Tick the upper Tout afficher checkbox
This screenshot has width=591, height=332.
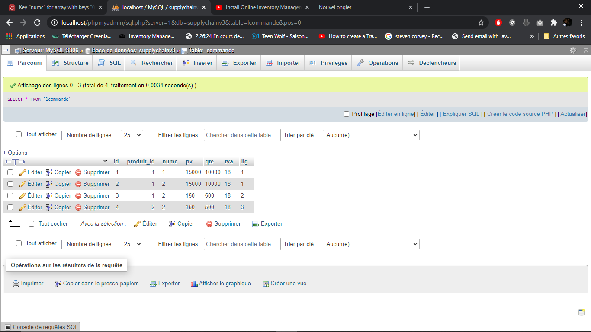(19, 134)
